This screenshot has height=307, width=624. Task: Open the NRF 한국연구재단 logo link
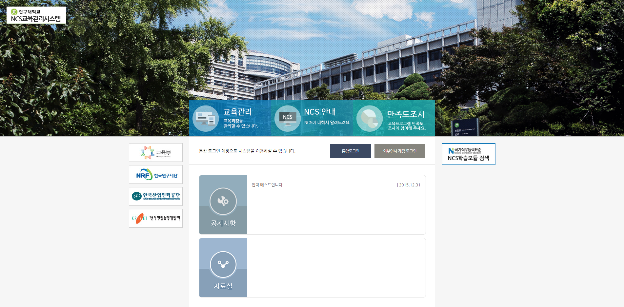(x=156, y=175)
